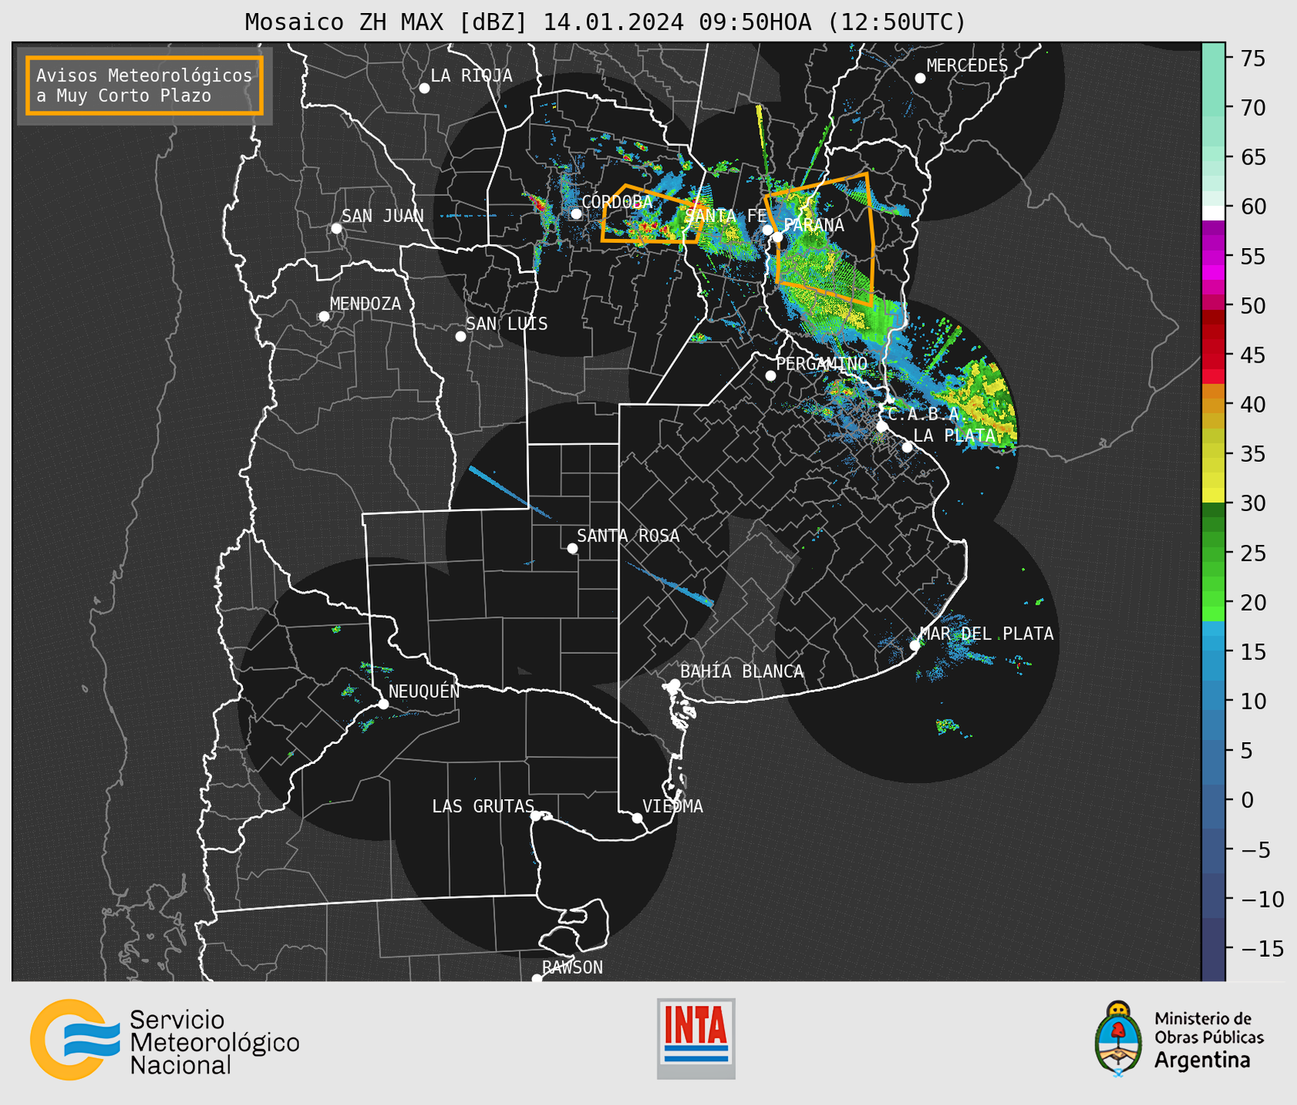Click the white dot marking La Rioja

pos(424,88)
